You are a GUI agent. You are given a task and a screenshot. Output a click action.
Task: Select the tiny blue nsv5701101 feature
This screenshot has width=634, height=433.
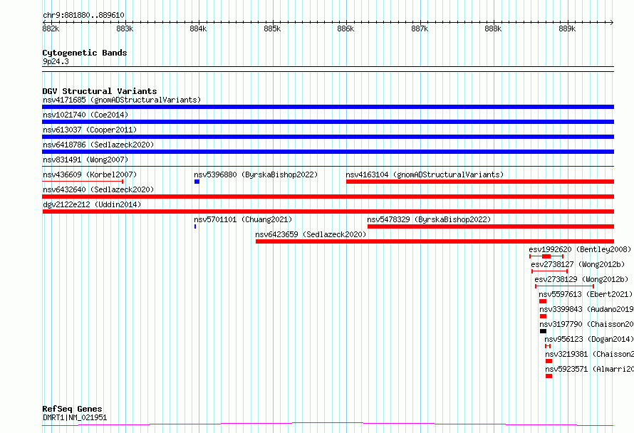pyautogui.click(x=195, y=226)
